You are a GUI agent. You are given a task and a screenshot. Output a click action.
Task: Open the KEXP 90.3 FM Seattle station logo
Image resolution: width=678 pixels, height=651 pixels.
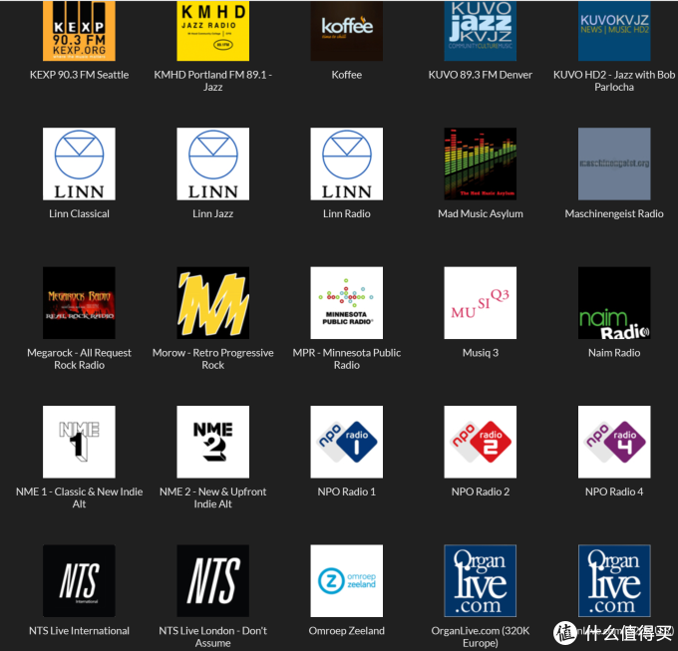(x=79, y=31)
